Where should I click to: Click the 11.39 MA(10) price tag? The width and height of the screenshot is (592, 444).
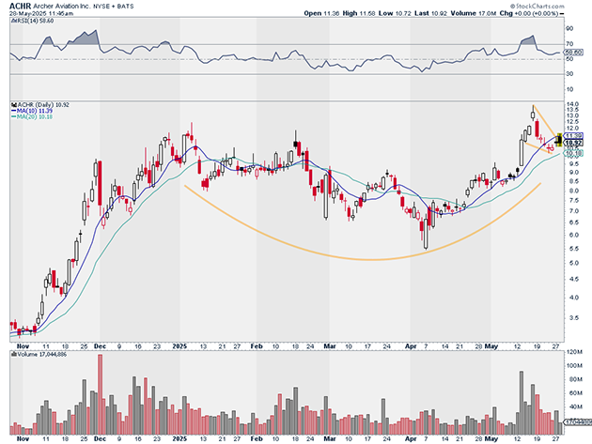(x=573, y=135)
